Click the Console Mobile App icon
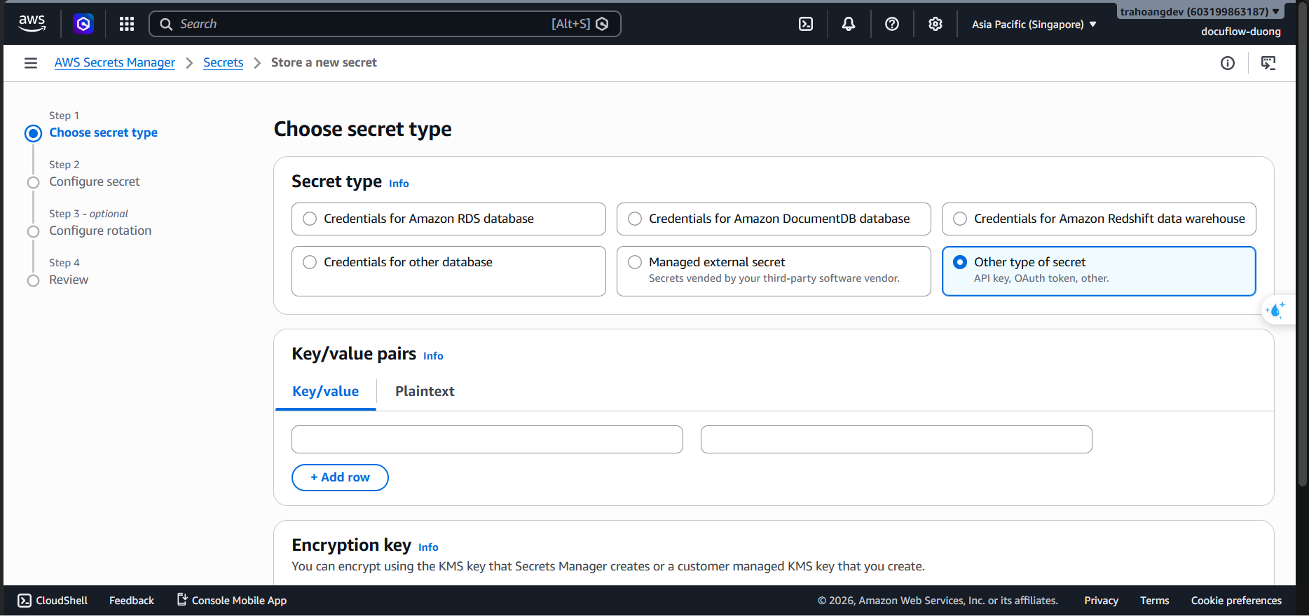 coord(182,600)
